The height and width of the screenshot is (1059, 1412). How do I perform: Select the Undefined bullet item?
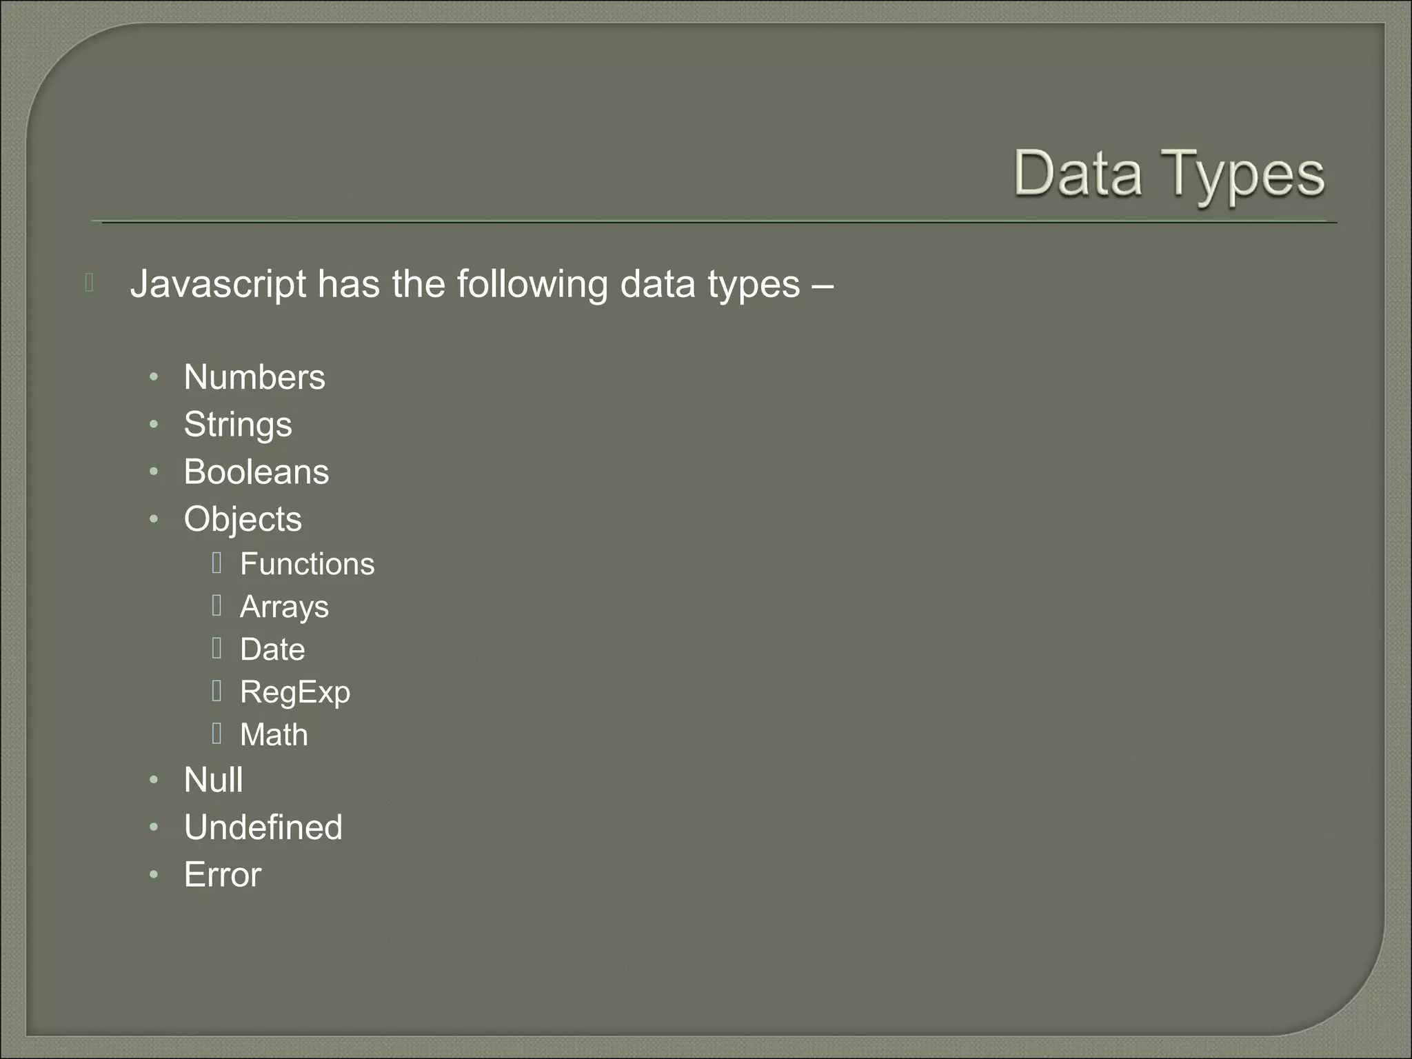pyautogui.click(x=263, y=827)
